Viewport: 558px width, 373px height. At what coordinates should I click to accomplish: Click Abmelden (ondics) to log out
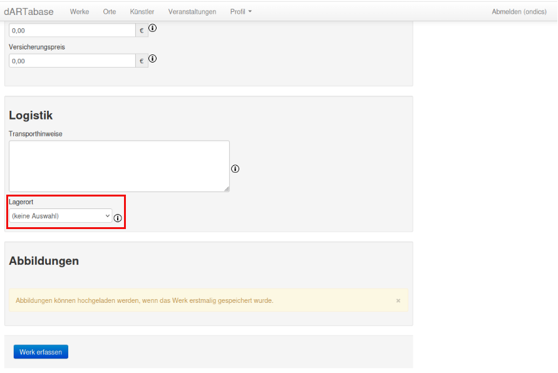pos(519,12)
